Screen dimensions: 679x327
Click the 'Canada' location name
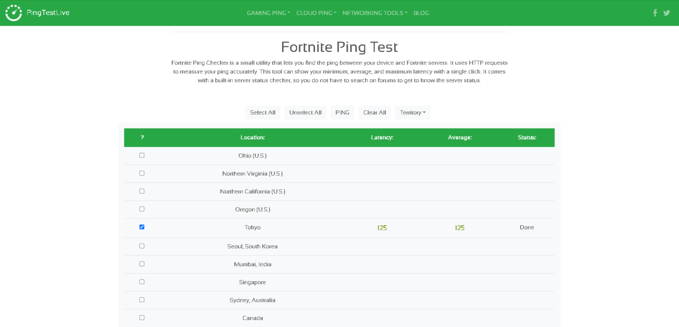(253, 318)
